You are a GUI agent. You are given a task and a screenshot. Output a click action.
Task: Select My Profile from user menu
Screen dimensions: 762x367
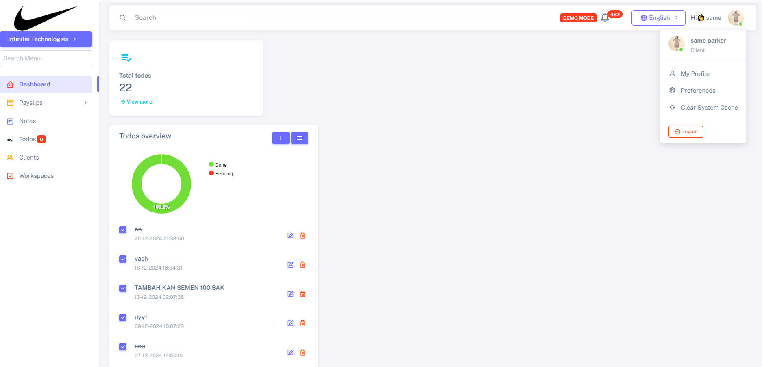[695, 74]
